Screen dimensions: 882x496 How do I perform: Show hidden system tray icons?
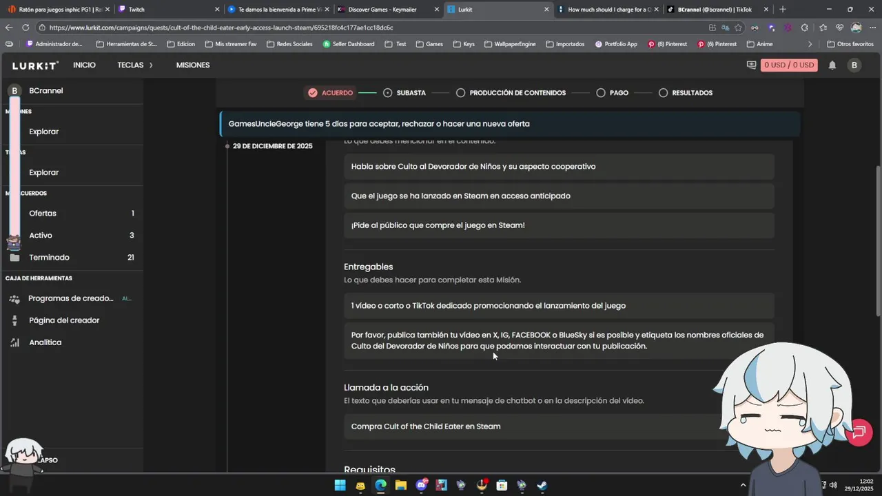coord(743,485)
